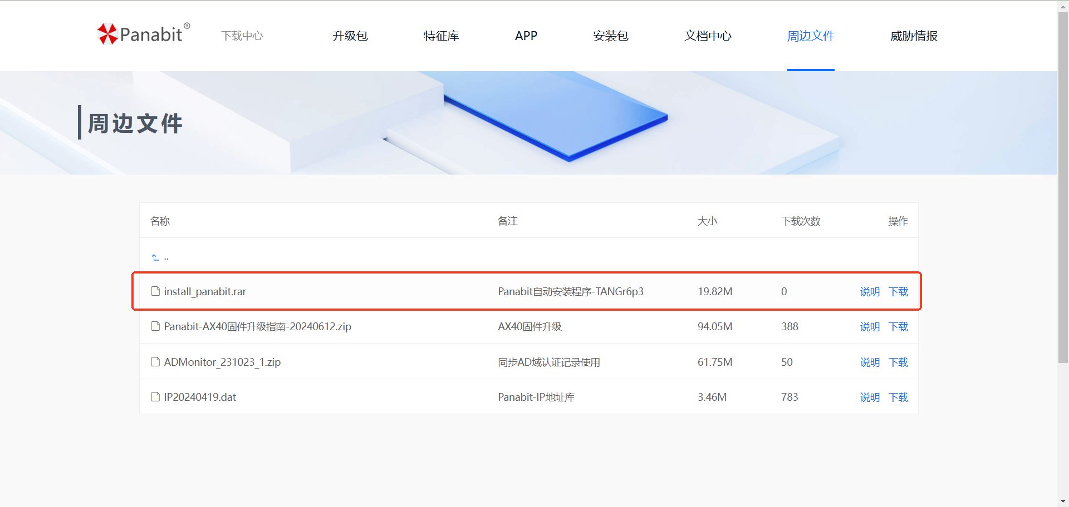This screenshot has width=1069, height=507.
Task: Download install_panabit.rar via 下载 link
Action: 898,291
